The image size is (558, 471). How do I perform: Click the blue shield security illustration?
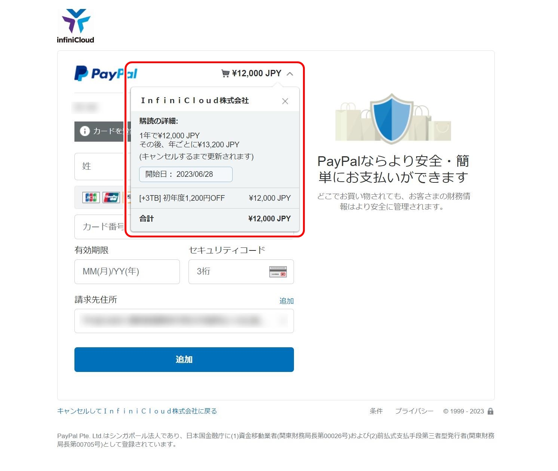[x=392, y=118]
